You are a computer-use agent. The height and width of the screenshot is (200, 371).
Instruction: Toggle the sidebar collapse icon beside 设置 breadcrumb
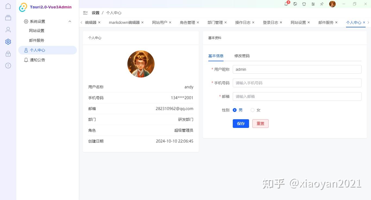point(85,13)
